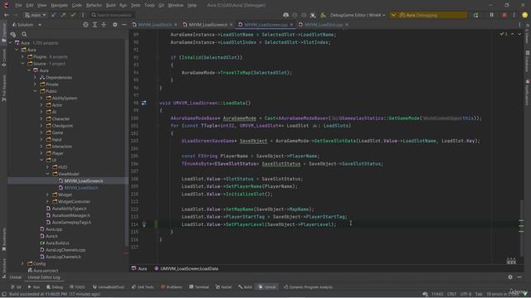Switch to MVVM_LoadScreen.h tab

(208, 25)
